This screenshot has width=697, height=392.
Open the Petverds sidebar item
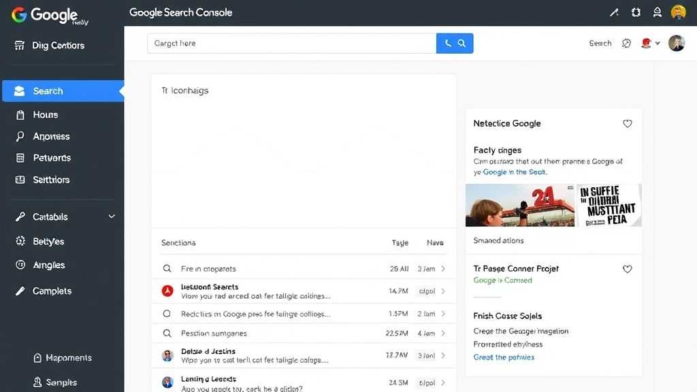point(52,158)
